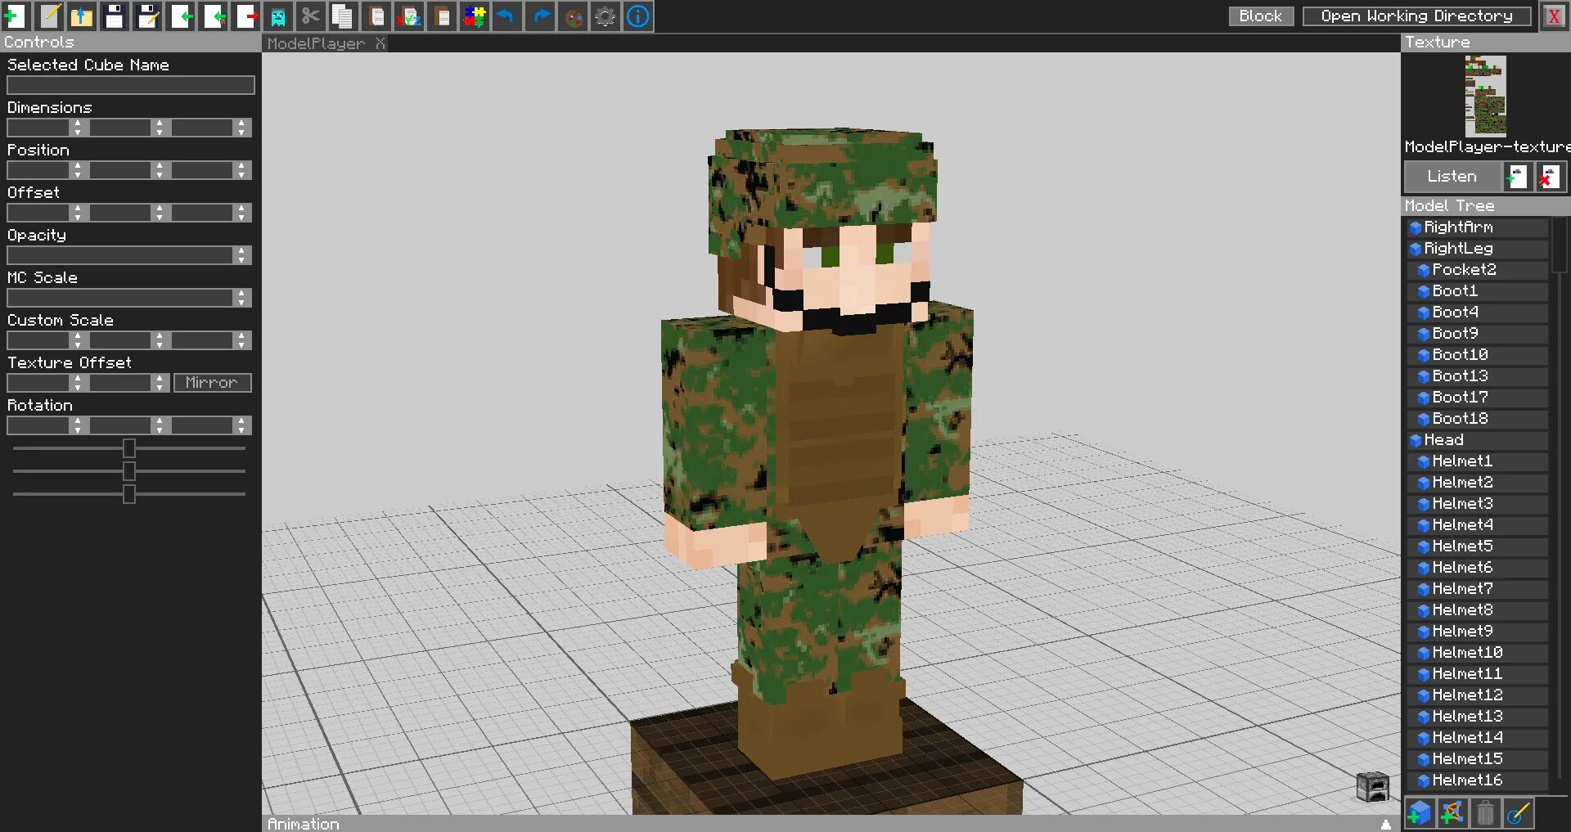Select the Boot1 cube
This screenshot has width=1571, height=832.
coord(1478,290)
